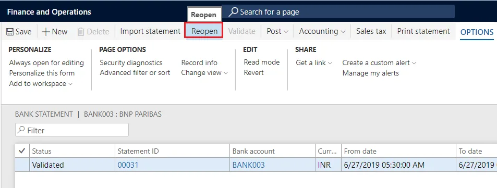
Task: Click the Statement ID column header
Action: [x=173, y=151]
